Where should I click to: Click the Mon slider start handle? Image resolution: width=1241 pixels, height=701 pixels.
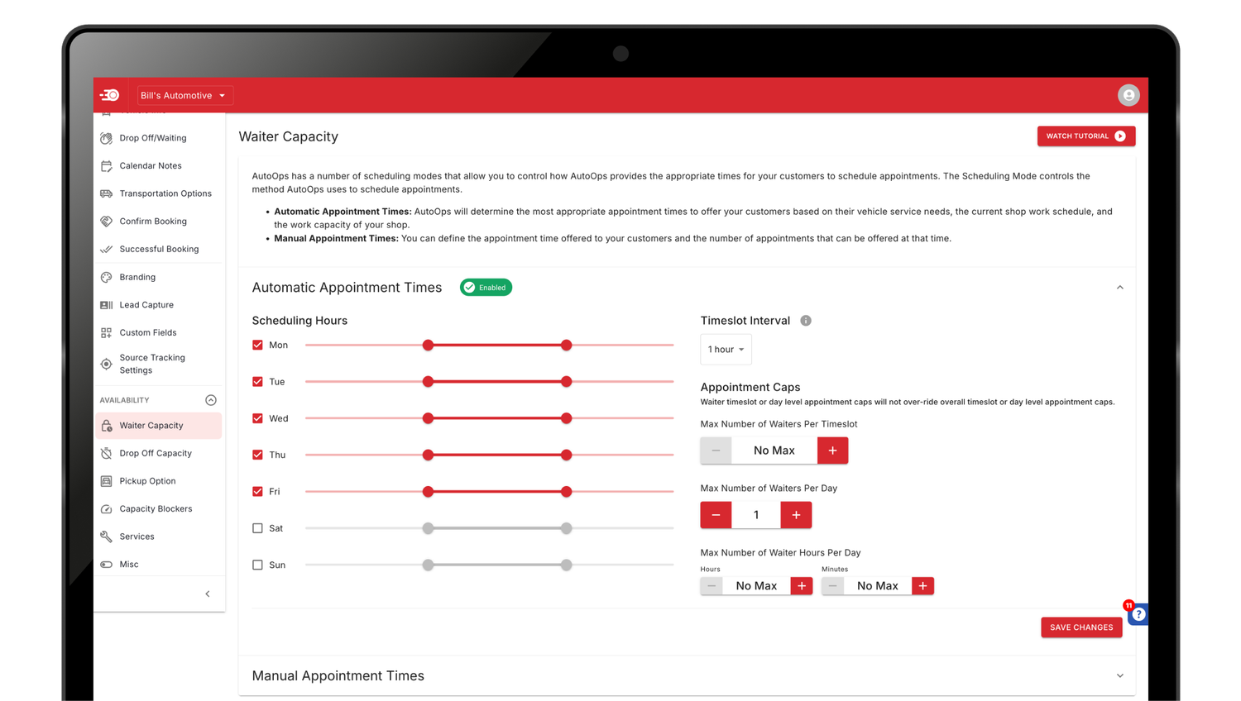click(428, 345)
